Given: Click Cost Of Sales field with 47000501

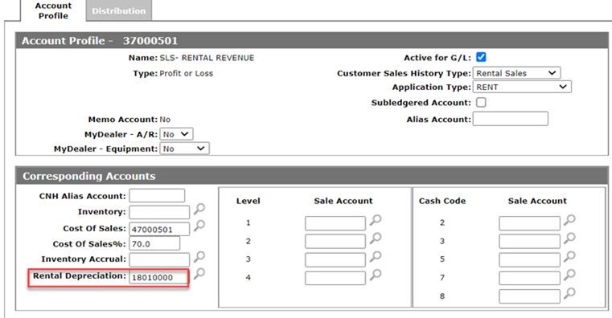Looking at the screenshot, I should coord(159,229).
